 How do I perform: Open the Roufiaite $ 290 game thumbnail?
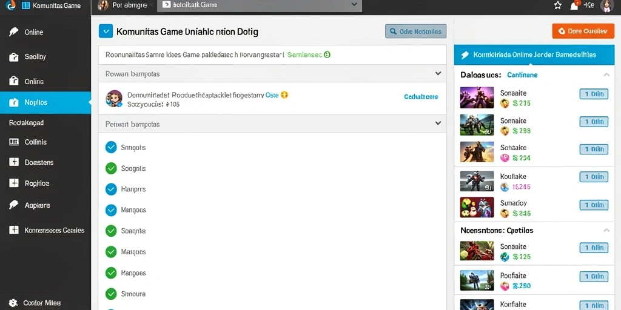coord(477,280)
